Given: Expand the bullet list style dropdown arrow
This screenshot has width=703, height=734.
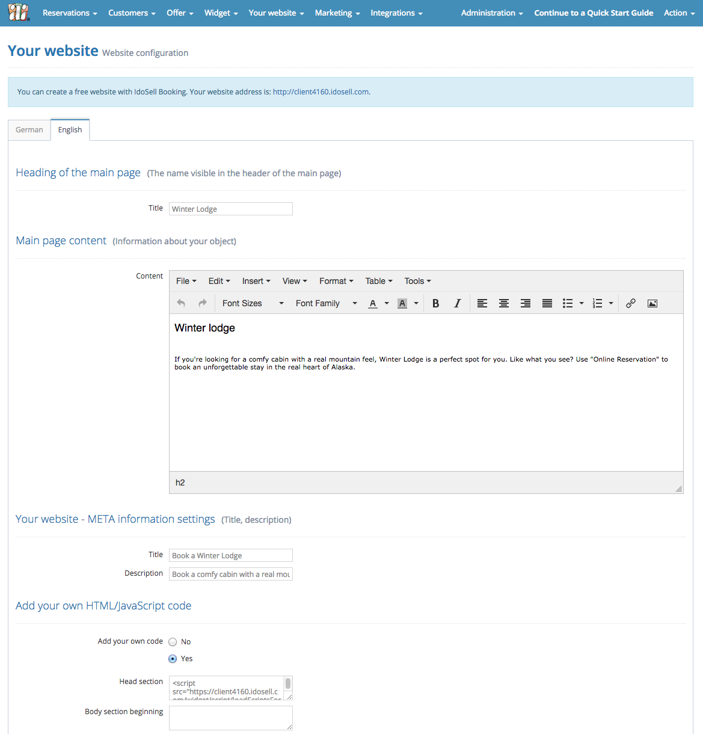Looking at the screenshot, I should point(582,303).
